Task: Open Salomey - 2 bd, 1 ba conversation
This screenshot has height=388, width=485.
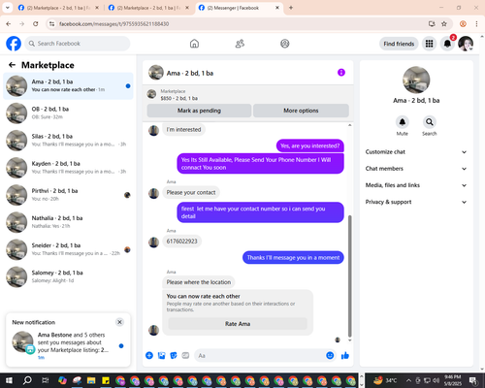Action: [68, 276]
